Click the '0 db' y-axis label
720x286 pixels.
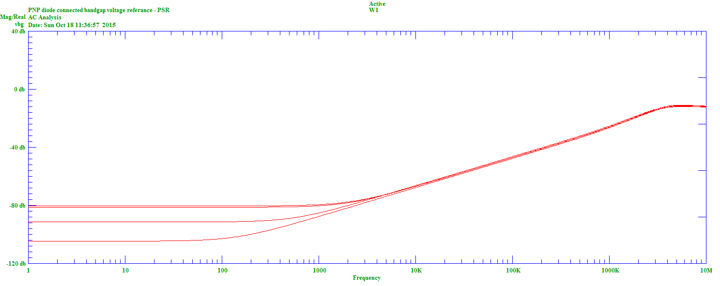19,90
